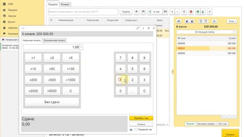Switch to the Возврат tab
Image resolution: width=244 pixels, height=137 pixels.
click(x=65, y=5)
